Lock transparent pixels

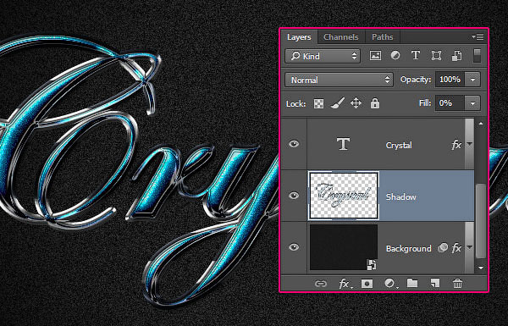pyautogui.click(x=318, y=103)
